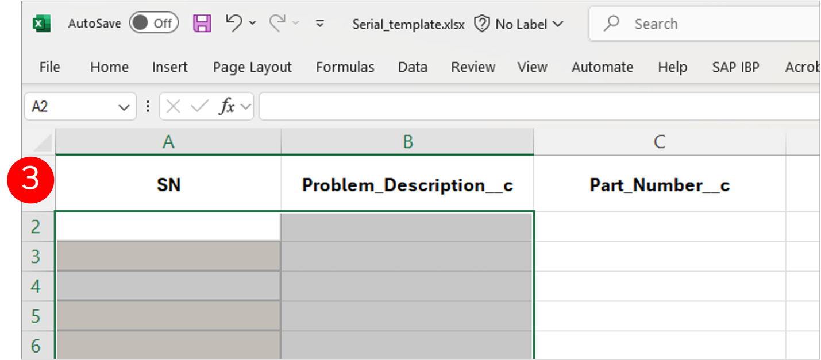The height and width of the screenshot is (360, 821).
Task: Click the Excel app icon
Action: click(42, 24)
